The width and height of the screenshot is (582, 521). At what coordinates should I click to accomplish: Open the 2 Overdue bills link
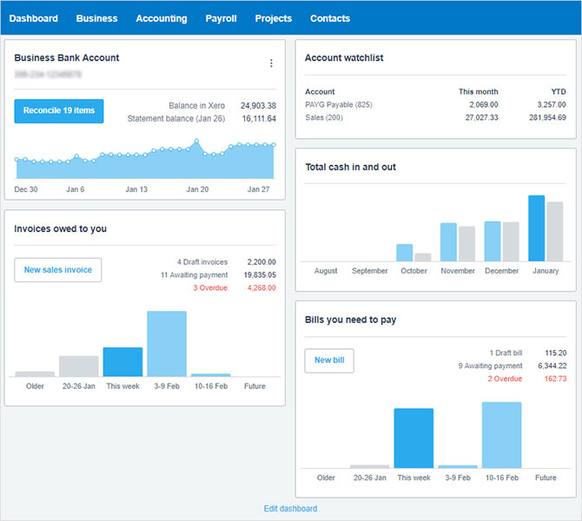[505, 379]
